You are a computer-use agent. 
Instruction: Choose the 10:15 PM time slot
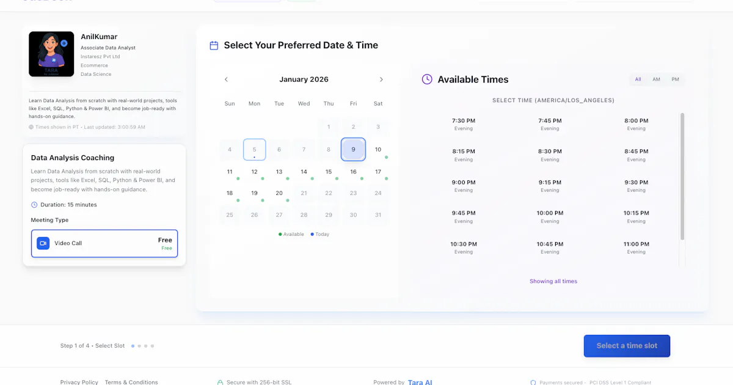pos(636,217)
